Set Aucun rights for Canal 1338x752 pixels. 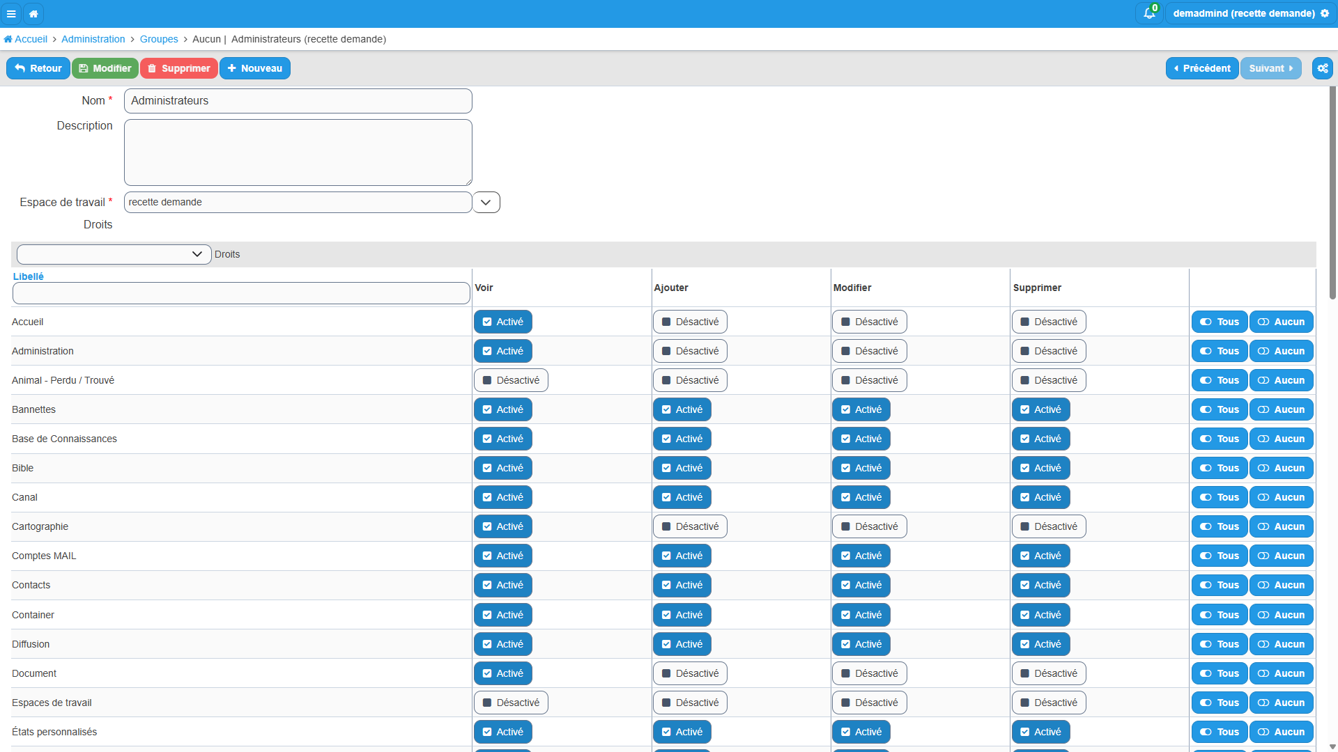(x=1282, y=497)
